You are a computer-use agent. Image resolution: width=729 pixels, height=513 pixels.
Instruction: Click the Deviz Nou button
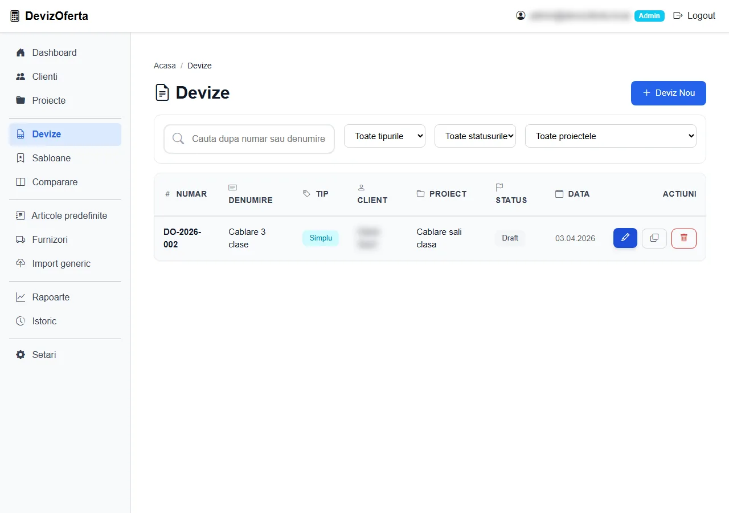point(669,93)
